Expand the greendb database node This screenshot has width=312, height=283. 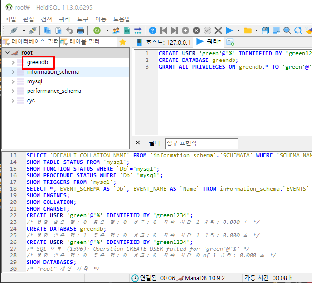[x=13, y=62]
